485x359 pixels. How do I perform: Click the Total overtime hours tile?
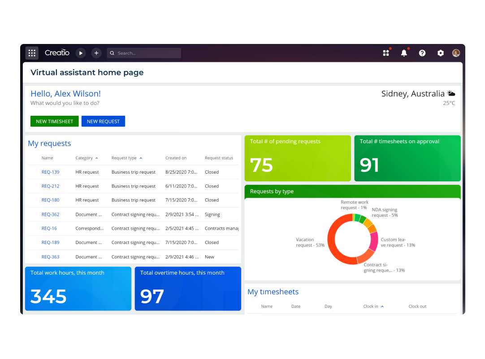(188, 289)
